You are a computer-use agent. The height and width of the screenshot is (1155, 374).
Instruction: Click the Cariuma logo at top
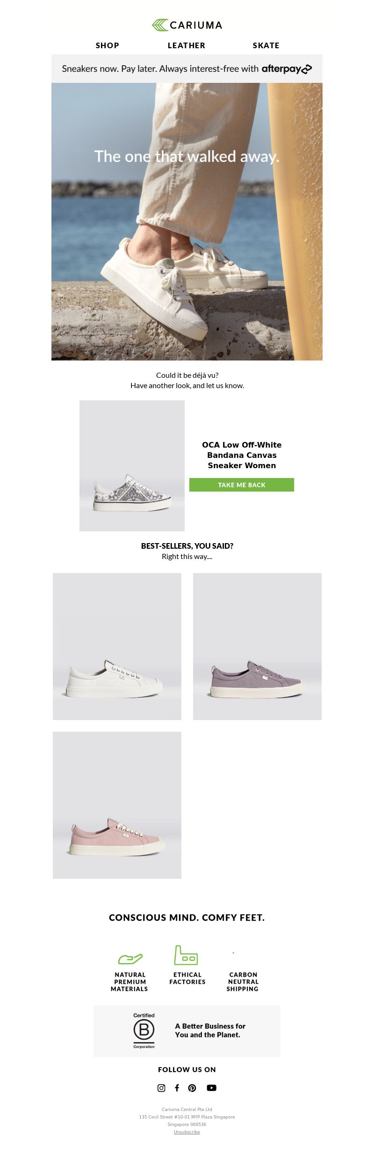point(187,25)
